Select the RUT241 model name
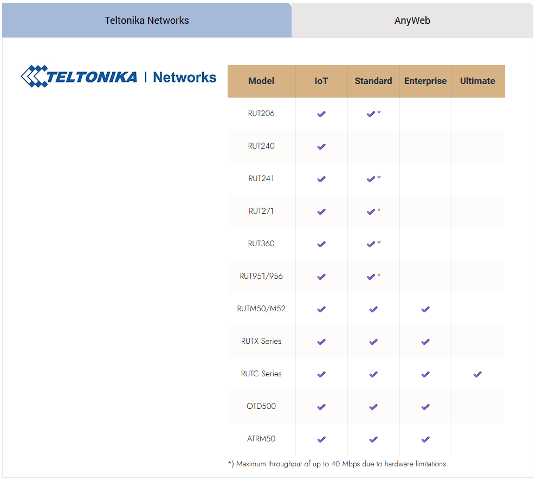 (x=261, y=178)
